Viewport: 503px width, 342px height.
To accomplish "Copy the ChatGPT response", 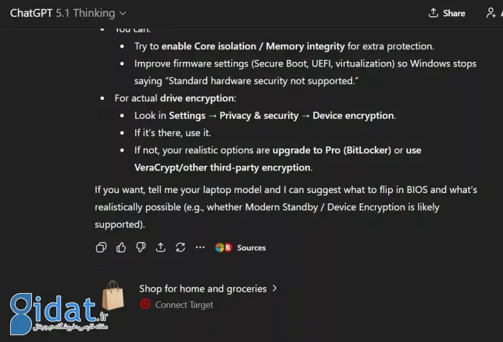I will (x=101, y=247).
